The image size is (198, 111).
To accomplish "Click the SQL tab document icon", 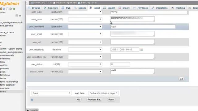I will 63,8.
